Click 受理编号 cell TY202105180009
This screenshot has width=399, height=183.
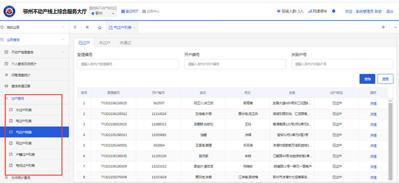point(114,167)
